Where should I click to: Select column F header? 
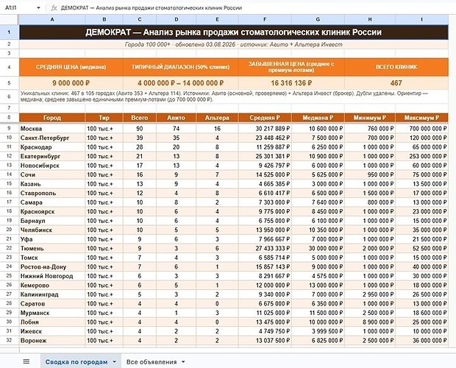coord(265,19)
